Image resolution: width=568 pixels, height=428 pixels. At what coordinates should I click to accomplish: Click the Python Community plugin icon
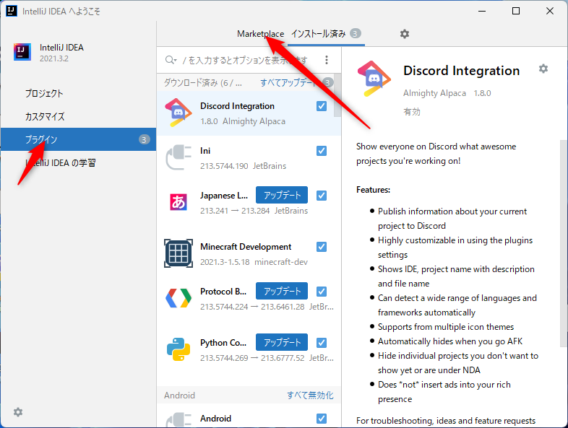tap(177, 349)
